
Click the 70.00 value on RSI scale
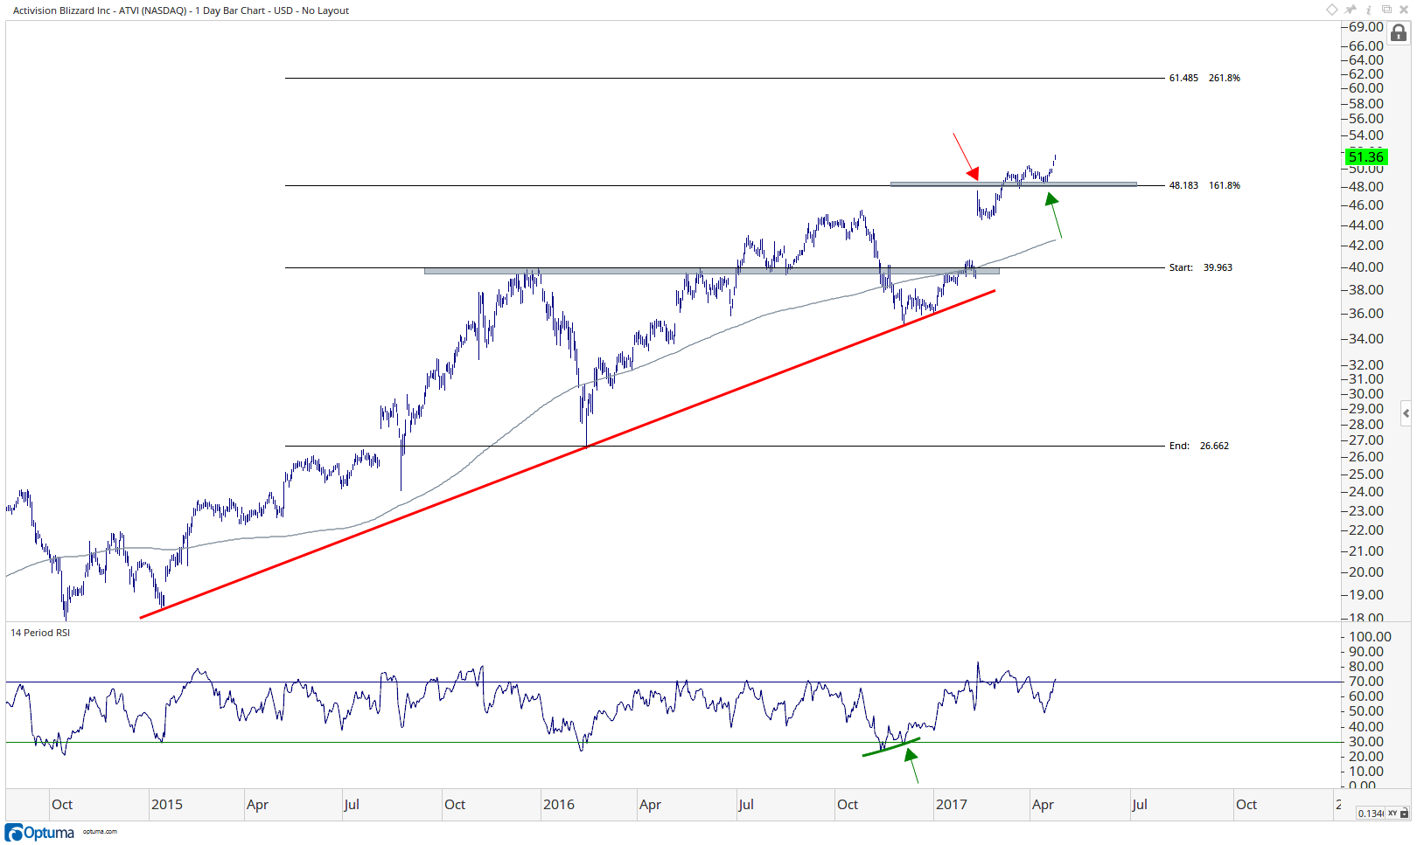click(x=1366, y=682)
